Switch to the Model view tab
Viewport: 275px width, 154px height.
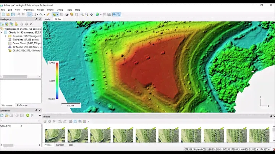47,19
